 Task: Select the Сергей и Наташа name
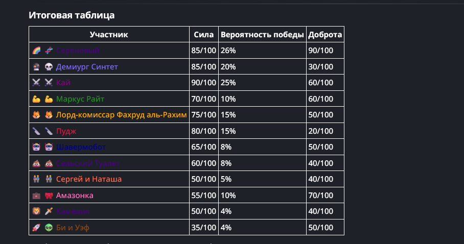click(89, 179)
